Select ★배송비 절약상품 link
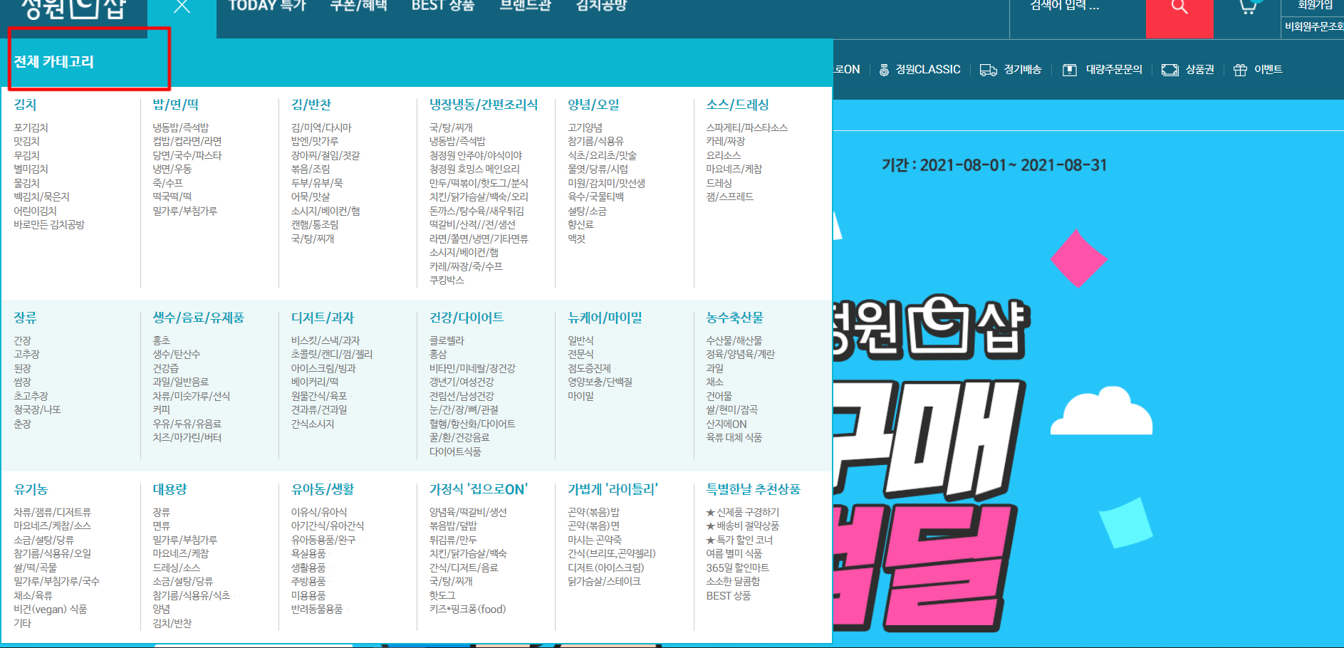 (x=742, y=526)
